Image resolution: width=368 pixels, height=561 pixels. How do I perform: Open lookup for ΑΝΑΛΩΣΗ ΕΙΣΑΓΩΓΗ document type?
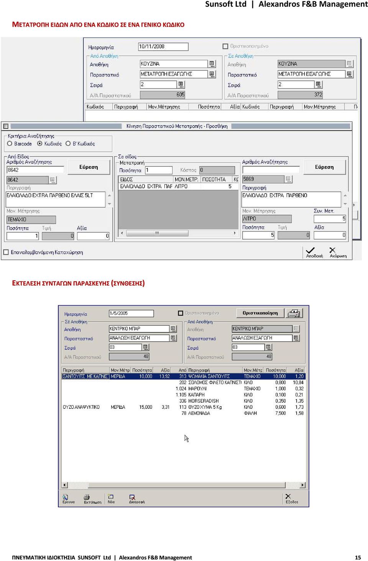pyautogui.click(x=174, y=338)
